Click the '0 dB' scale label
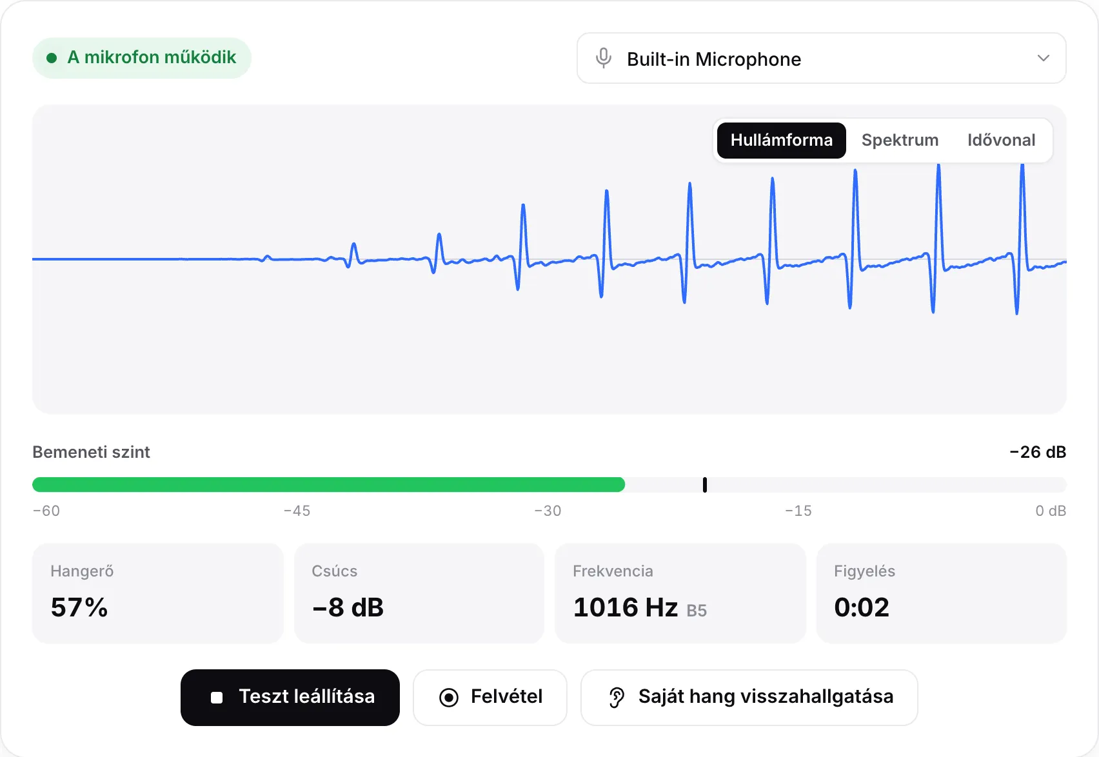Viewport: 1099px width, 757px height. click(x=1051, y=511)
